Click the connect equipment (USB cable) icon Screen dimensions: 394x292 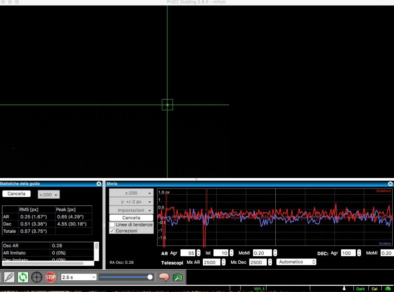click(9, 277)
